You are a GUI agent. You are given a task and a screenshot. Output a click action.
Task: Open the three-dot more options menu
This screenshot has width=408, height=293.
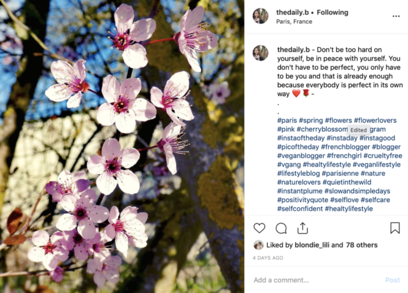point(396,16)
